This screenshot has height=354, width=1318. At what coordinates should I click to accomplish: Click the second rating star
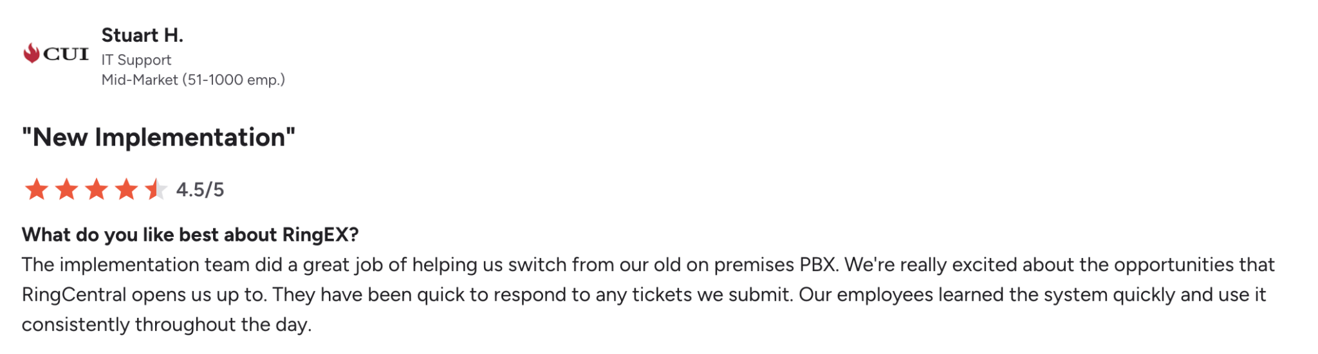66,190
